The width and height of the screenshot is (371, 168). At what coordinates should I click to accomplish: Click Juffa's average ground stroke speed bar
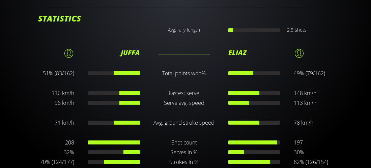pyautogui.click(x=114, y=123)
